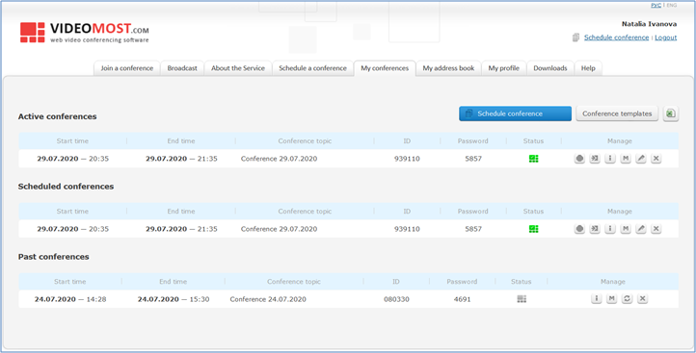Click the Conference topic header in Scheduled conferences
This screenshot has height=353, width=696.
pyautogui.click(x=305, y=212)
